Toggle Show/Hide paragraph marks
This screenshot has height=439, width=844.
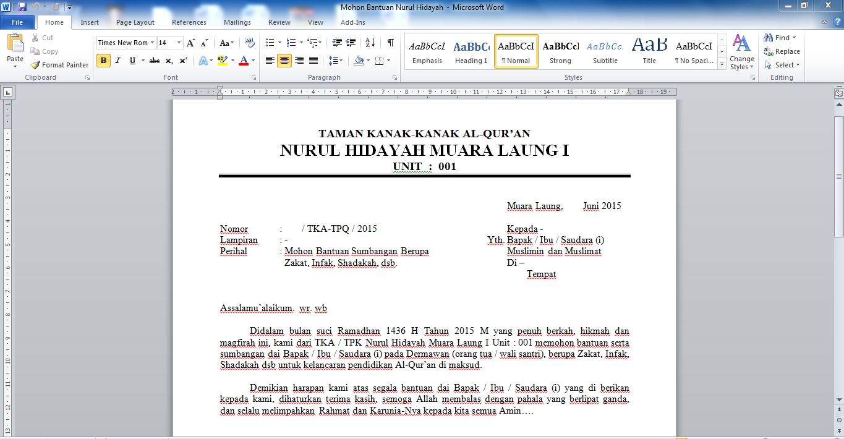[x=391, y=43]
